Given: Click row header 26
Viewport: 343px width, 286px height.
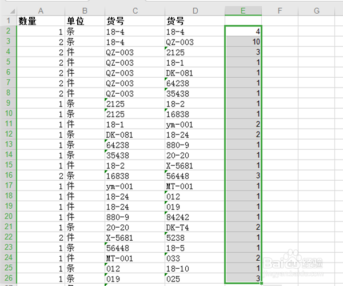Looking at the screenshot, I should coord(9,278).
